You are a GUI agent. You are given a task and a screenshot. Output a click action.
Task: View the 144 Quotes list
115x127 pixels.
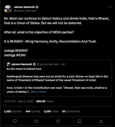pyautogui.click(x=33, y=111)
